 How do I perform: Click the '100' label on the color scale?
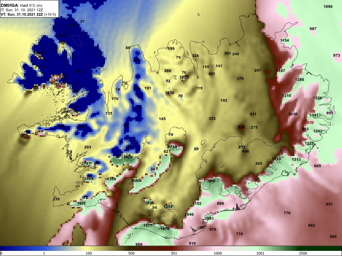tap(89, 253)
